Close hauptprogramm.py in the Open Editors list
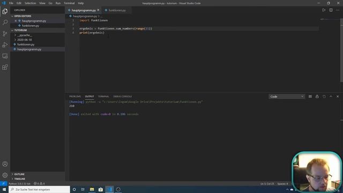The height and width of the screenshot is (193, 343). [16, 21]
